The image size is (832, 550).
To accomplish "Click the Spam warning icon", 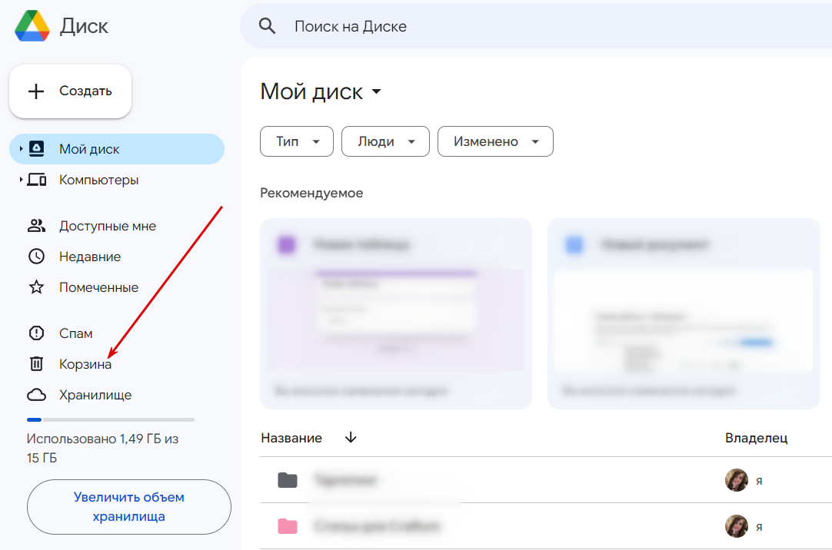I will pyautogui.click(x=36, y=333).
